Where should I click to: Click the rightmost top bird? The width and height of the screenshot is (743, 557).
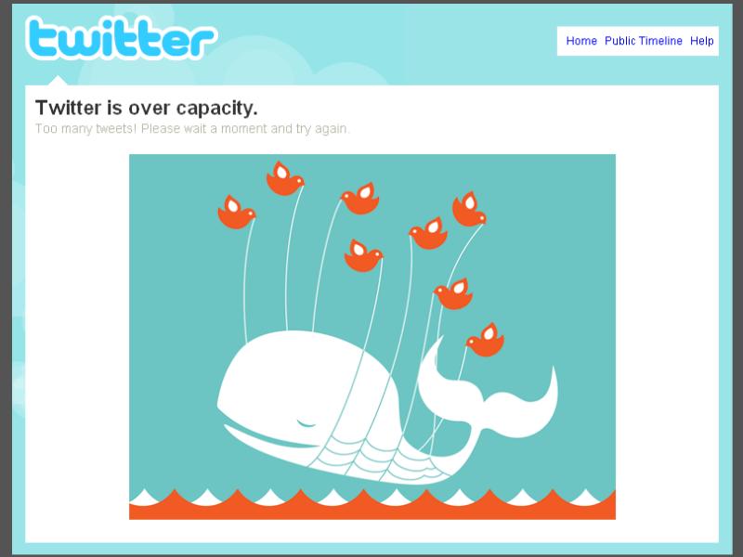pyautogui.click(x=469, y=210)
